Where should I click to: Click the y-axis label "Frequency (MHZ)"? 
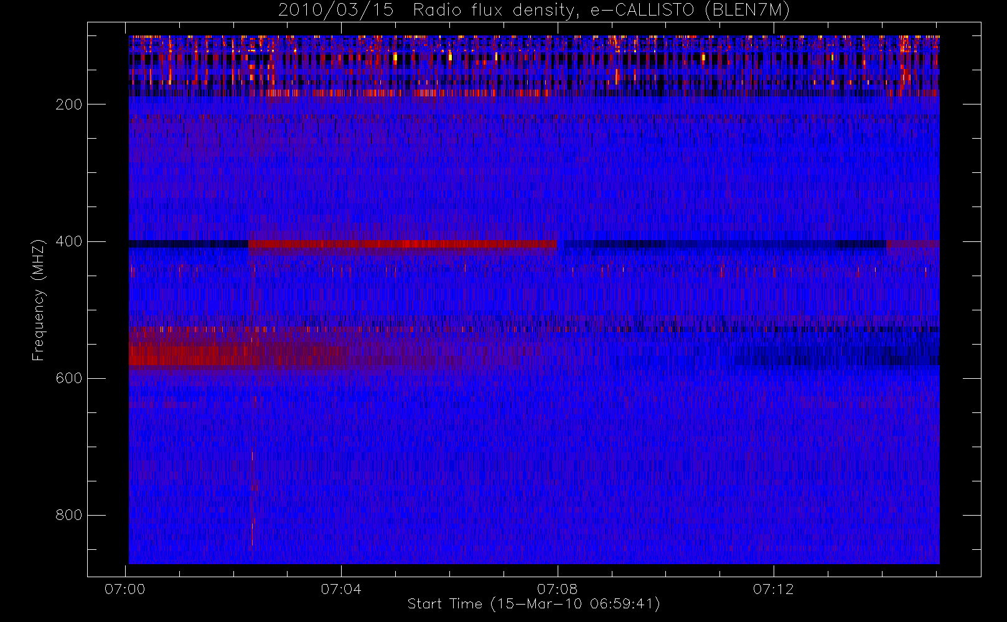click(x=39, y=300)
